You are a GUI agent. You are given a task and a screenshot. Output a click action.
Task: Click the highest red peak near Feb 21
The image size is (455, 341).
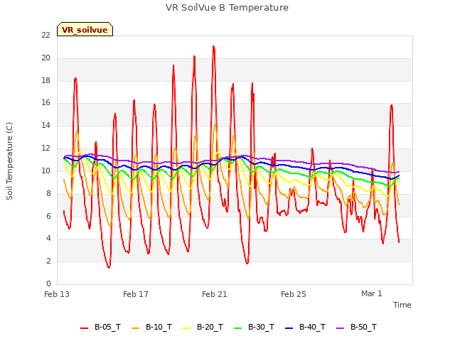click(x=213, y=46)
